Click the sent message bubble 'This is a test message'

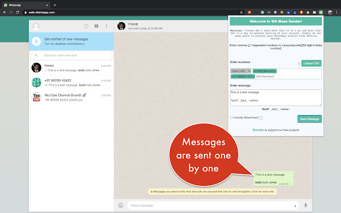274,178
